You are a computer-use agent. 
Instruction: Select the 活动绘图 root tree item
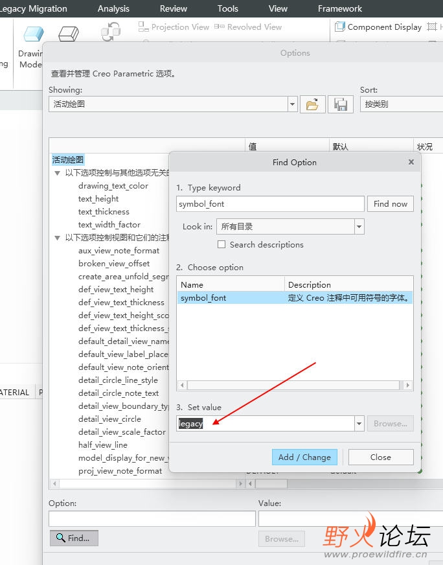coord(68,159)
